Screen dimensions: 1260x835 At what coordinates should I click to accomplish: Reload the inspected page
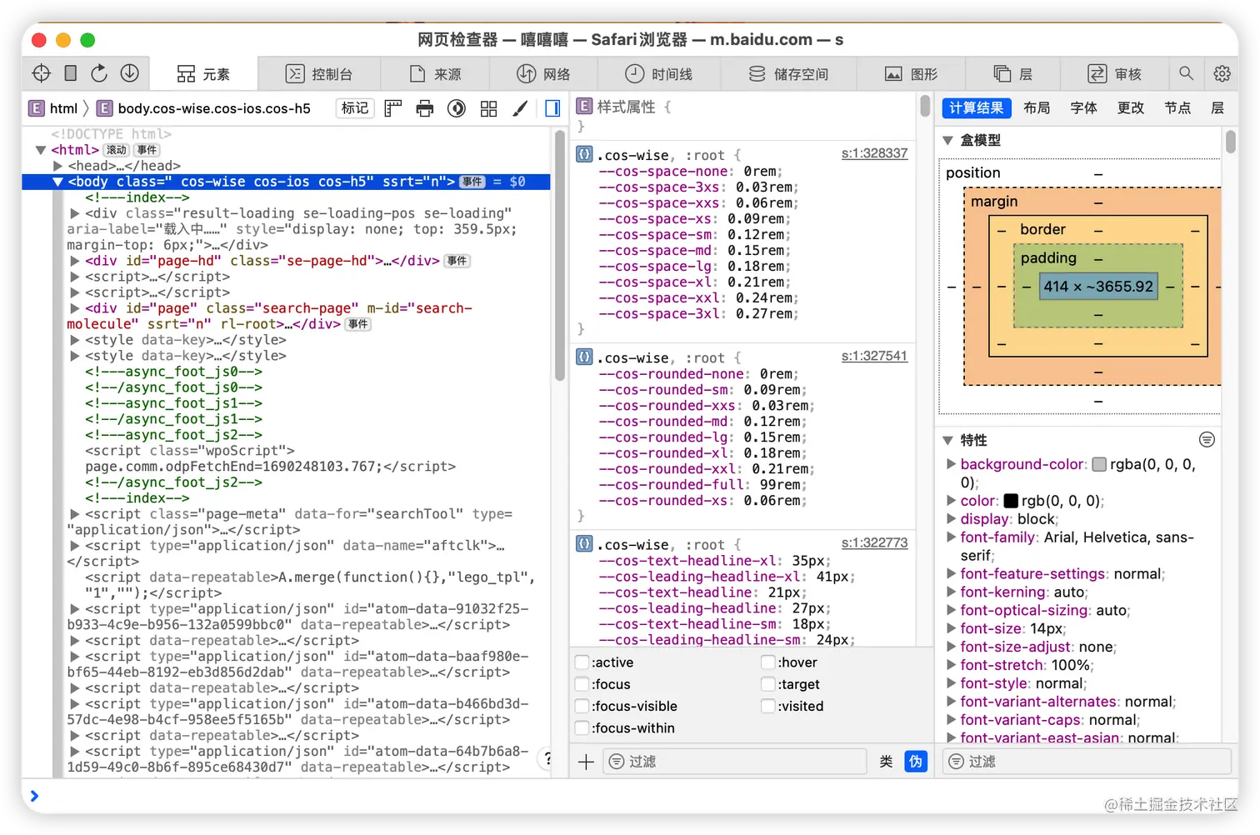99,73
